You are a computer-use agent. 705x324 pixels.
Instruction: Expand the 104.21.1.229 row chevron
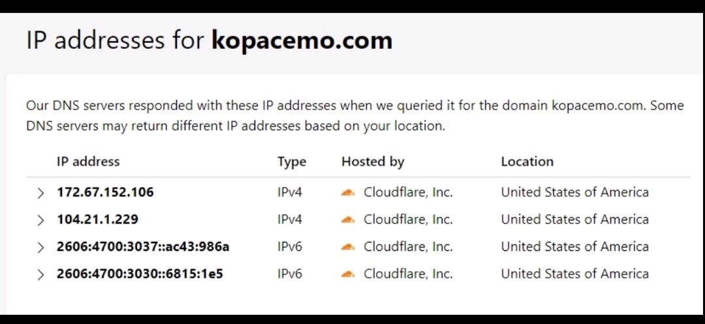coord(40,220)
